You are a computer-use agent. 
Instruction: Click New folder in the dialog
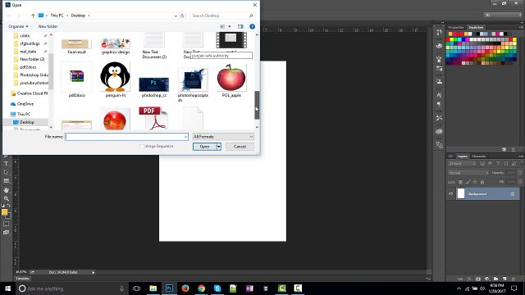tap(48, 26)
